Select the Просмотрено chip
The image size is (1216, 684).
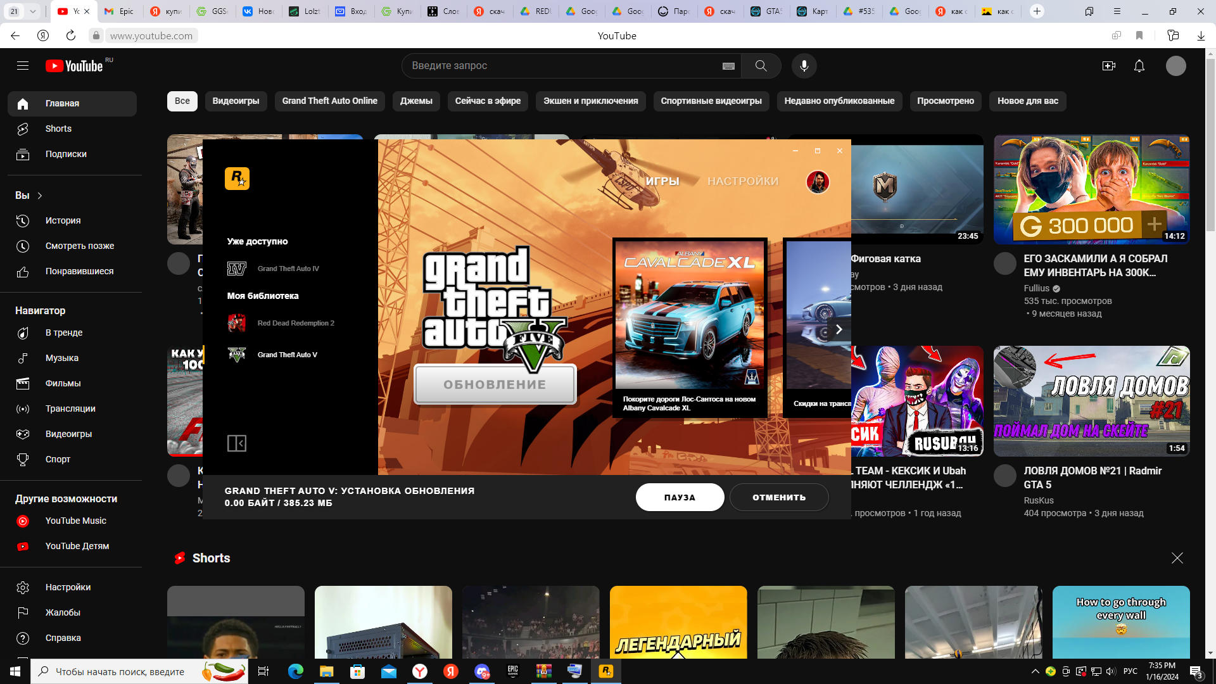(x=946, y=101)
